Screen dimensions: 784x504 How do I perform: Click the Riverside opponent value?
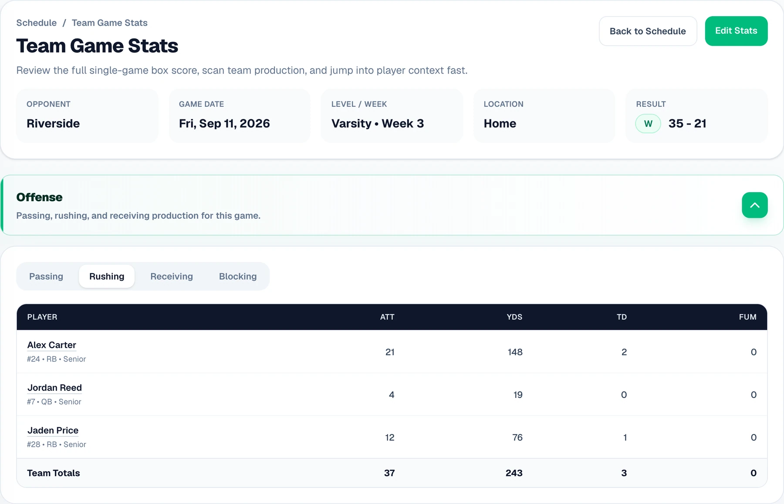[53, 124]
